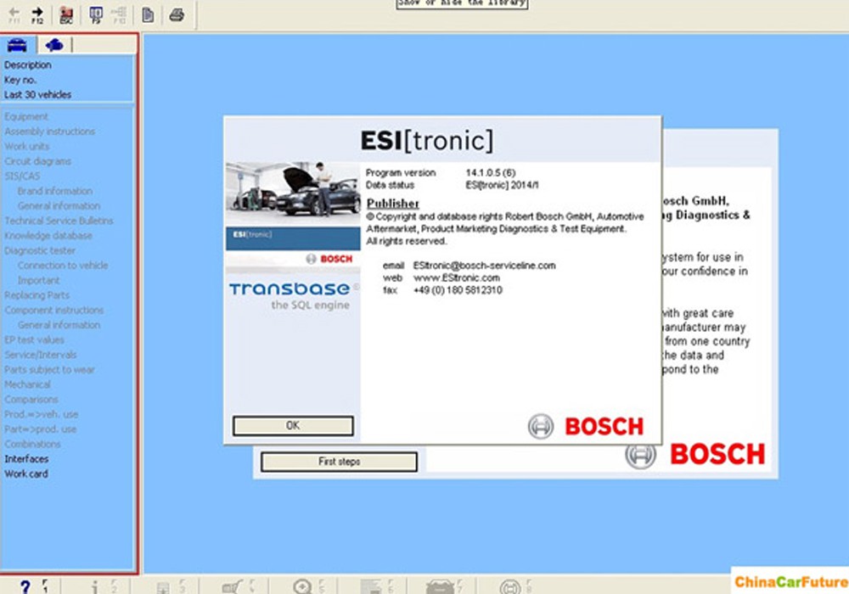Open the www.ESItronic.com web address
The width and height of the screenshot is (849, 594).
click(x=457, y=277)
